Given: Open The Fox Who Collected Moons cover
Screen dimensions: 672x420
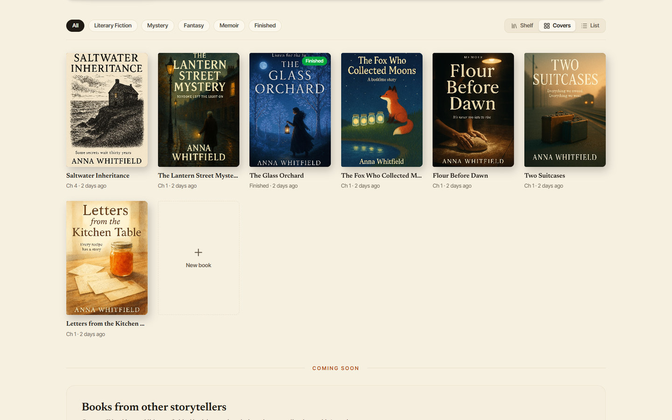Looking at the screenshot, I should 382,110.
